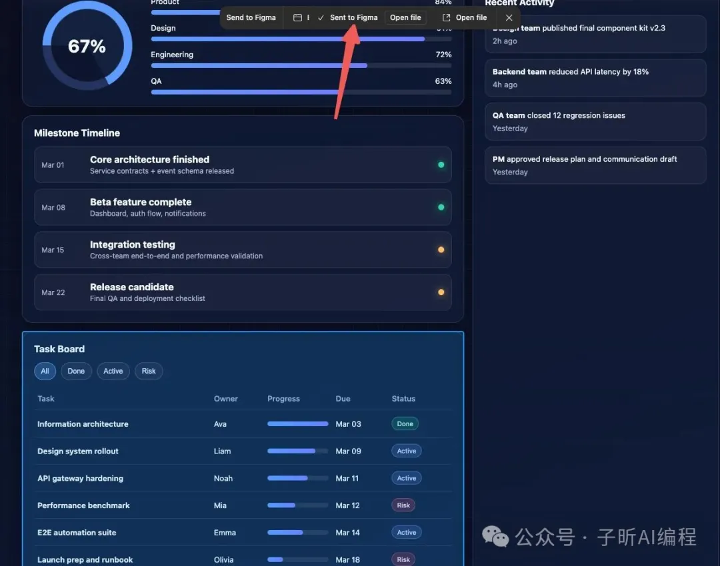Click the Done badge for Information architecture
Viewport: 720px width, 566px height.
pos(405,424)
